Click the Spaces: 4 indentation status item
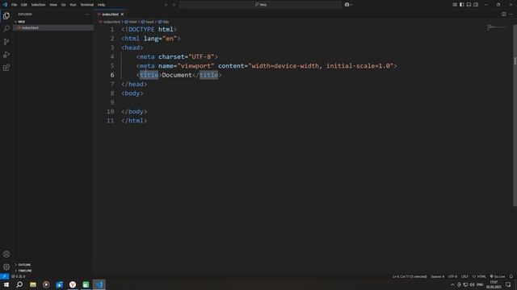 coord(437,276)
